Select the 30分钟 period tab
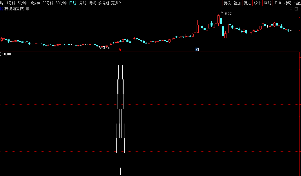 click(48, 3)
